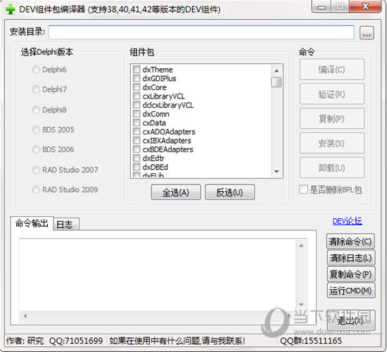The image size is (387, 352).
Task: Click inside the command output text area
Action: [x=158, y=274]
